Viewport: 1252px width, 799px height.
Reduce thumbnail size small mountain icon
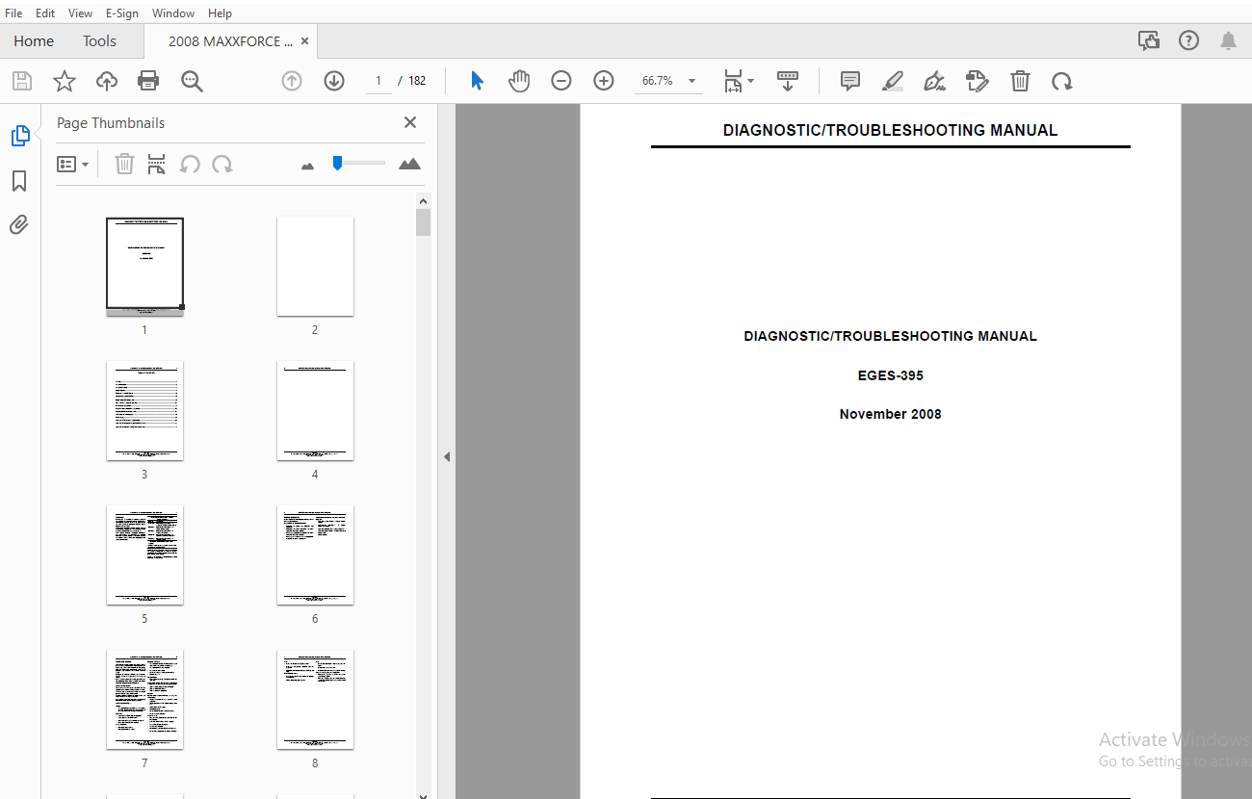(308, 166)
